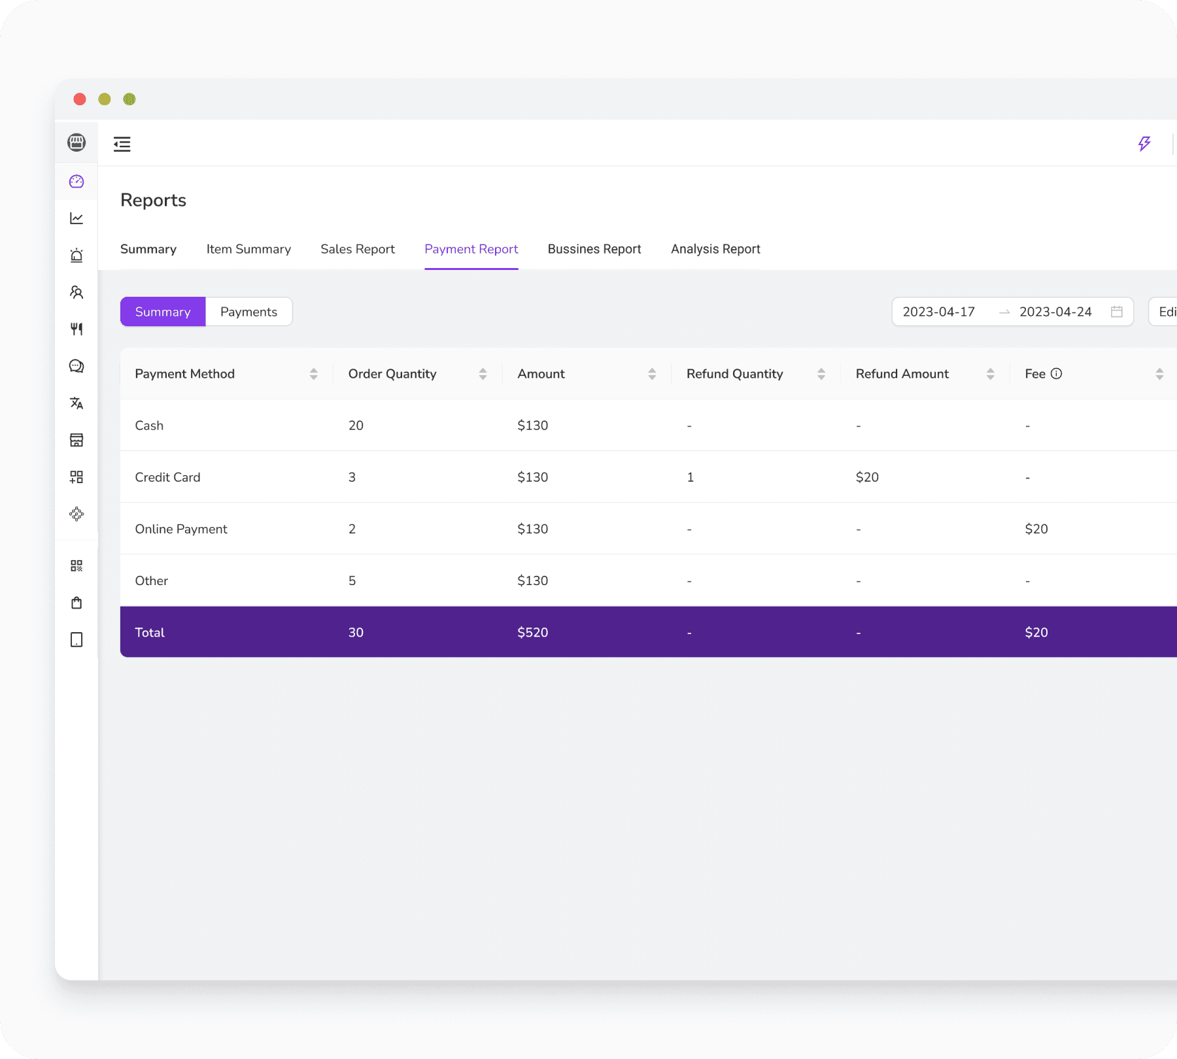Select the fork and knife menu icon
This screenshot has width=1177, height=1059.
(77, 329)
